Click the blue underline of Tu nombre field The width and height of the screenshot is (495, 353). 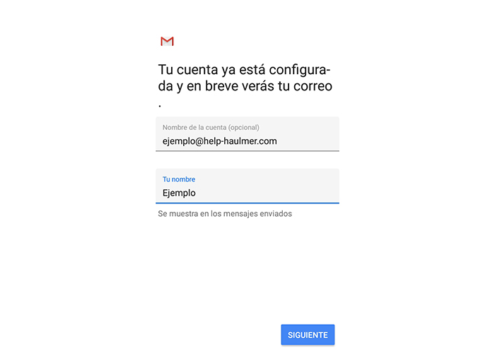pos(248,203)
